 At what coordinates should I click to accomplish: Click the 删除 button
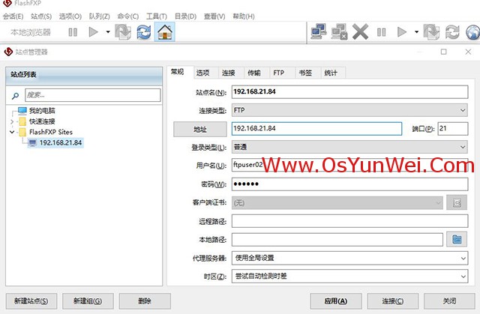click(145, 301)
